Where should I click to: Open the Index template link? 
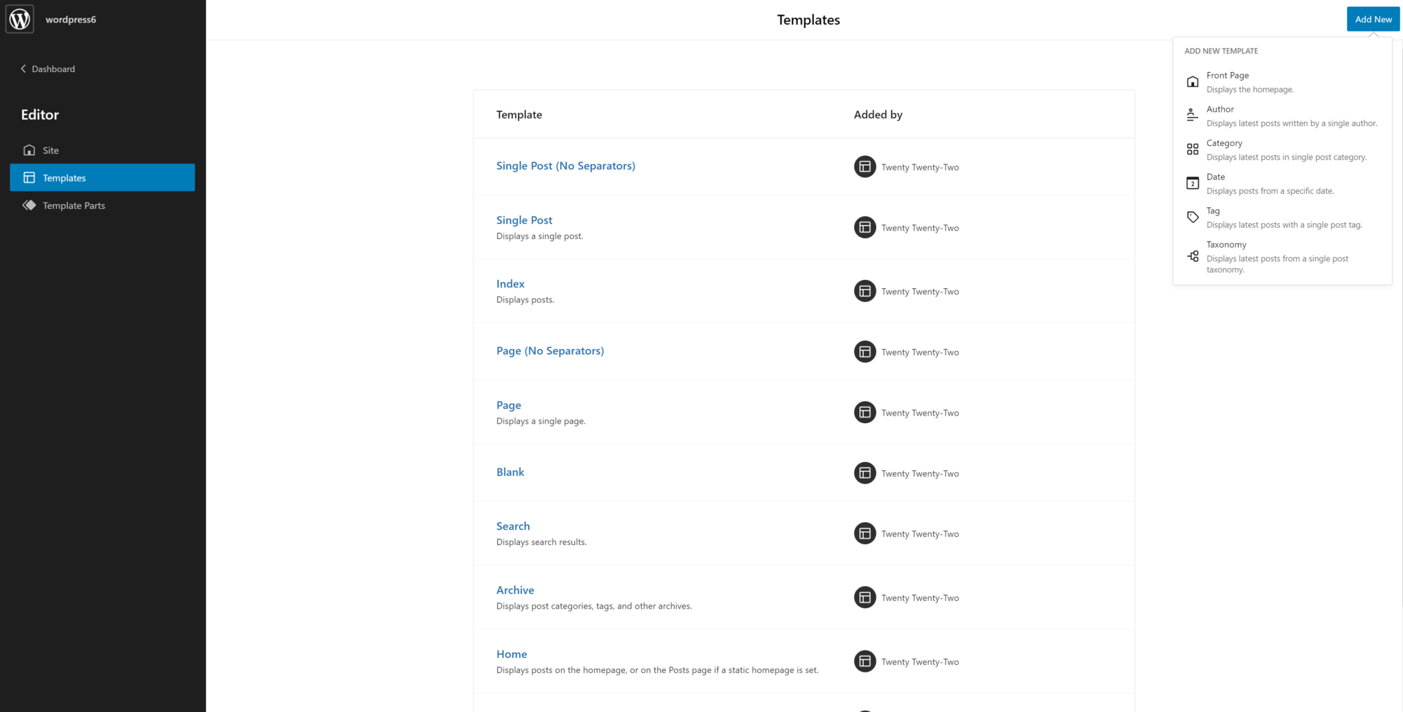tap(510, 283)
